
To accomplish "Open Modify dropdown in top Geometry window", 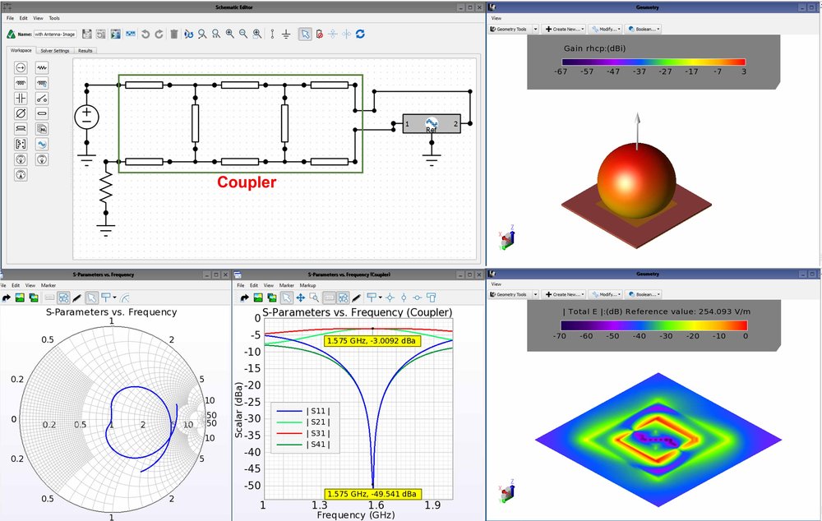I will 606,30.
